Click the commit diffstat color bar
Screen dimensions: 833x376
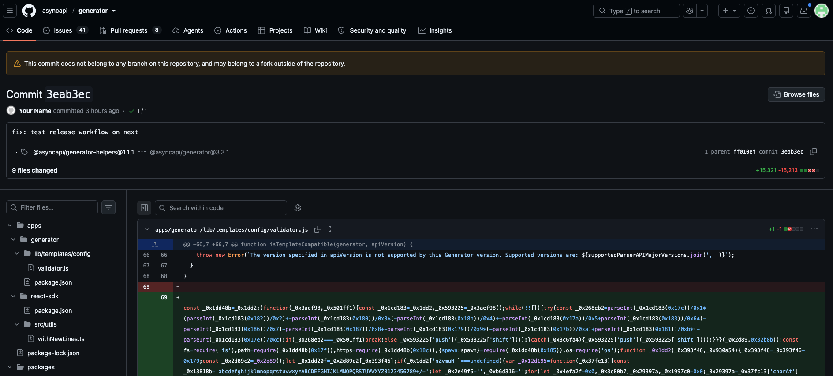pos(810,170)
